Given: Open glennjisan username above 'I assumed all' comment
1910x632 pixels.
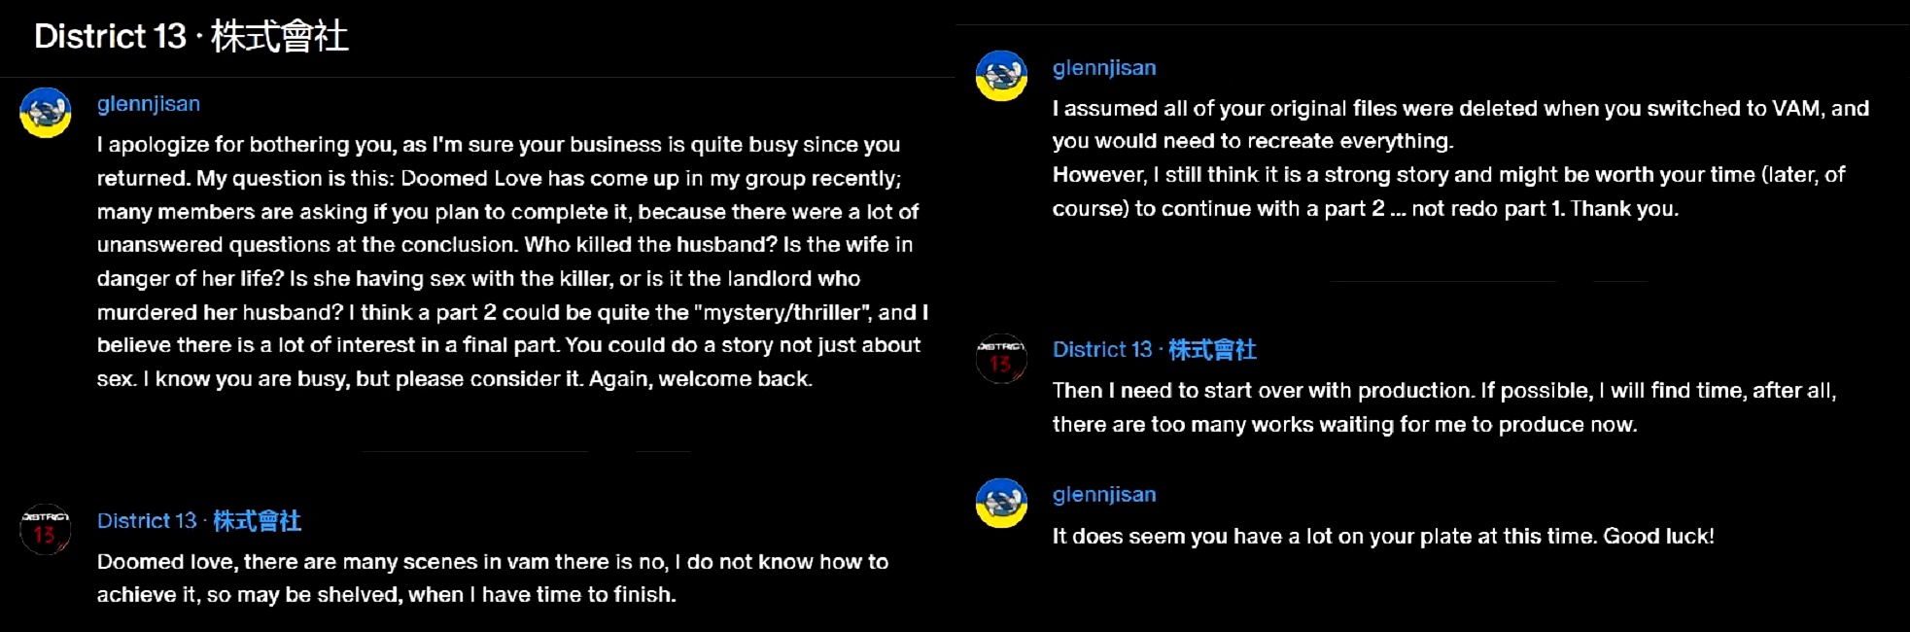Looking at the screenshot, I should pos(1104,68).
